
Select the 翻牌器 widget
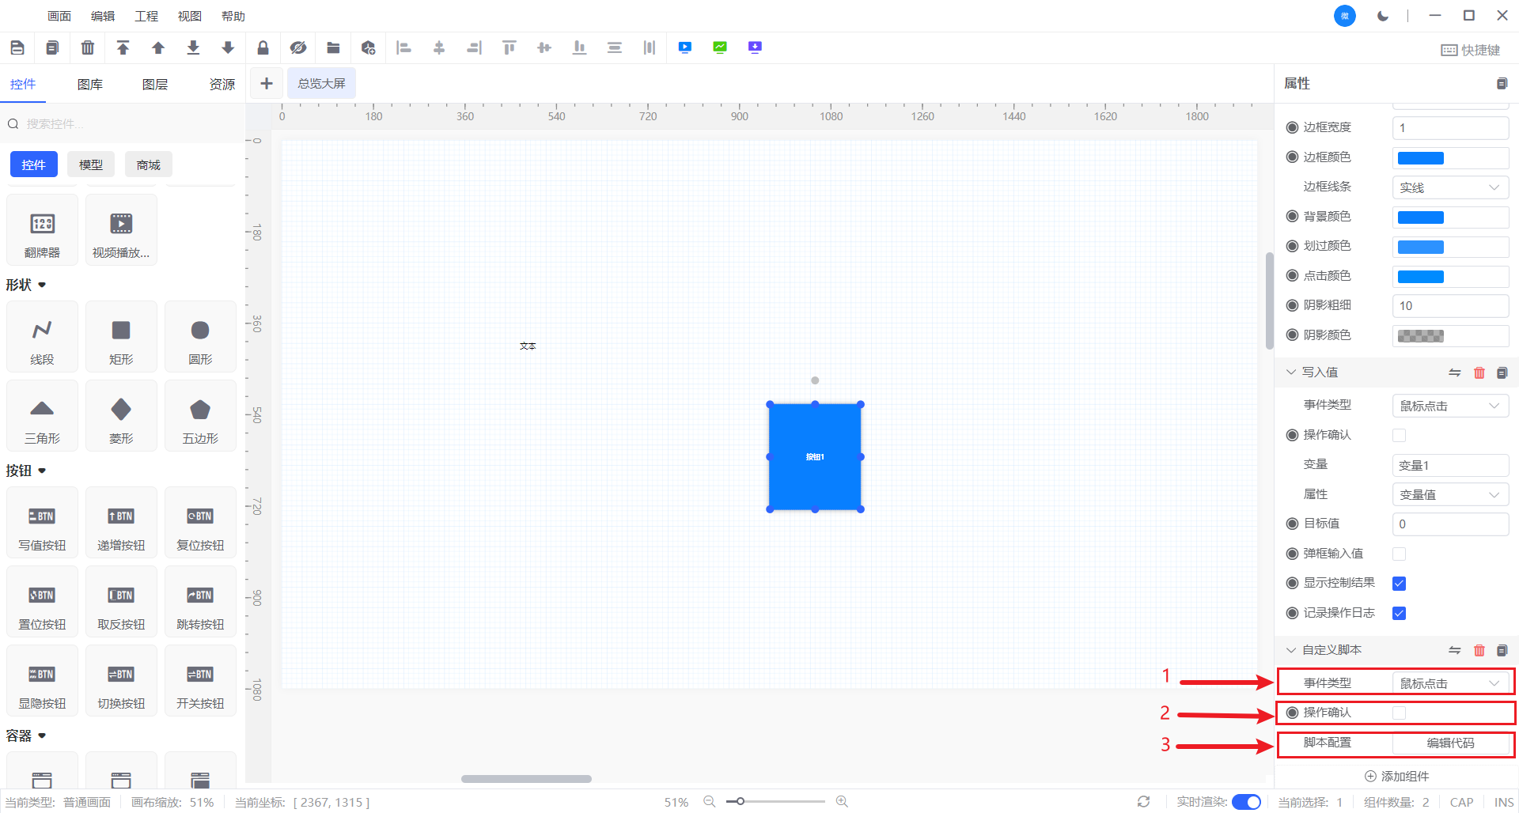coord(42,230)
